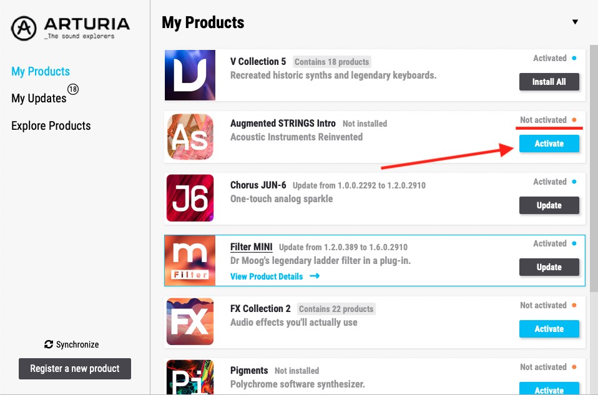
Task: Click the Filter MINI product icon
Action: [190, 260]
